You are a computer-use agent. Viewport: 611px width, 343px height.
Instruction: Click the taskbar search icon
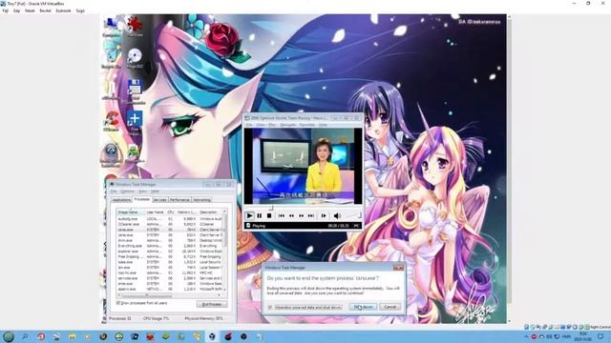(x=25, y=336)
